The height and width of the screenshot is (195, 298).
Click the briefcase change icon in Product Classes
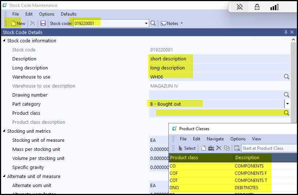click(x=211, y=148)
